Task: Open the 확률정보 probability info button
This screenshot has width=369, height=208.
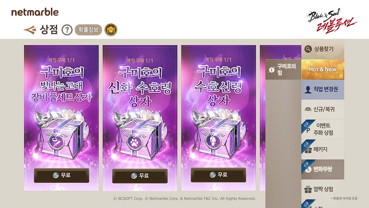Action: point(88,30)
